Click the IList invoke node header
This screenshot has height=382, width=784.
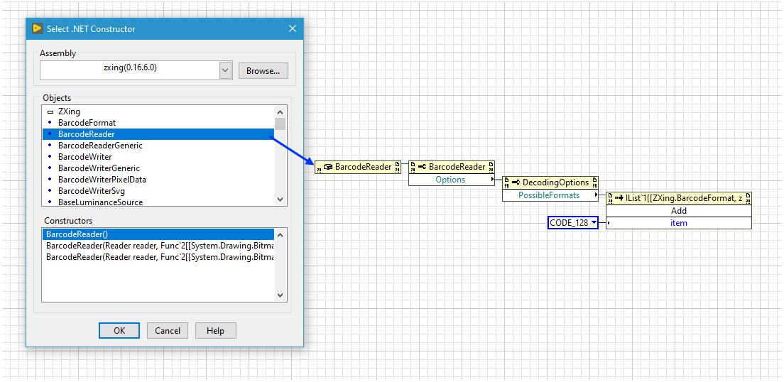(x=678, y=199)
